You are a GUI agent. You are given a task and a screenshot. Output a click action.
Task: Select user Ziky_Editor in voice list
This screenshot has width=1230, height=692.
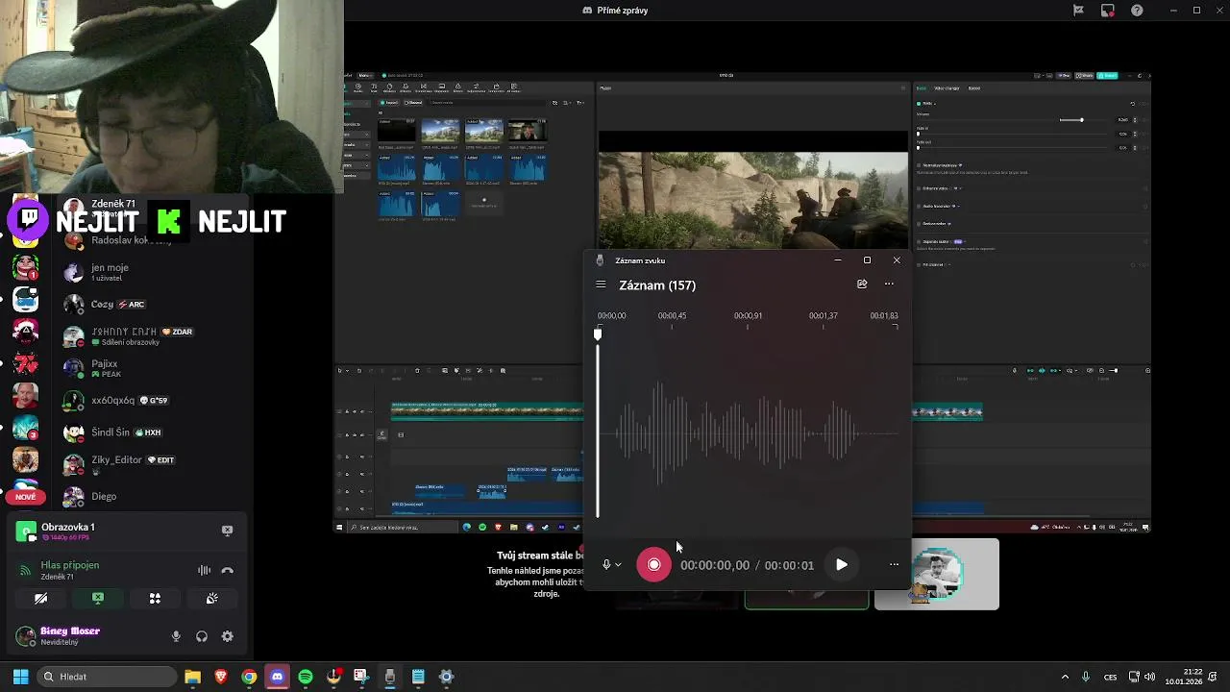(x=118, y=464)
